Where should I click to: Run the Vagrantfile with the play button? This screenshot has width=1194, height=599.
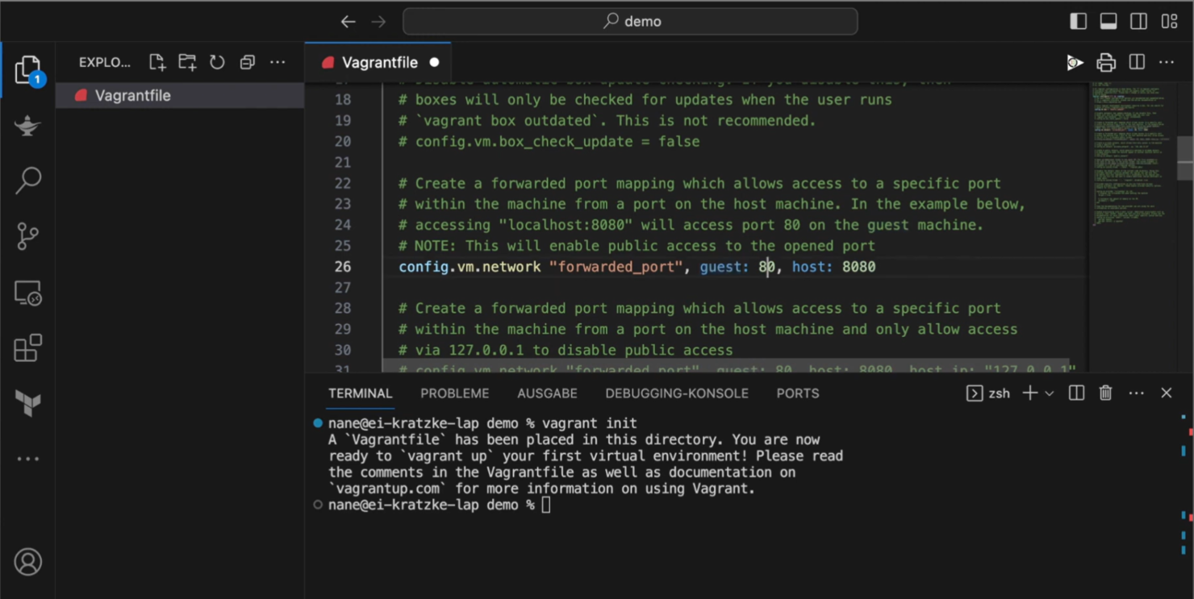1074,62
